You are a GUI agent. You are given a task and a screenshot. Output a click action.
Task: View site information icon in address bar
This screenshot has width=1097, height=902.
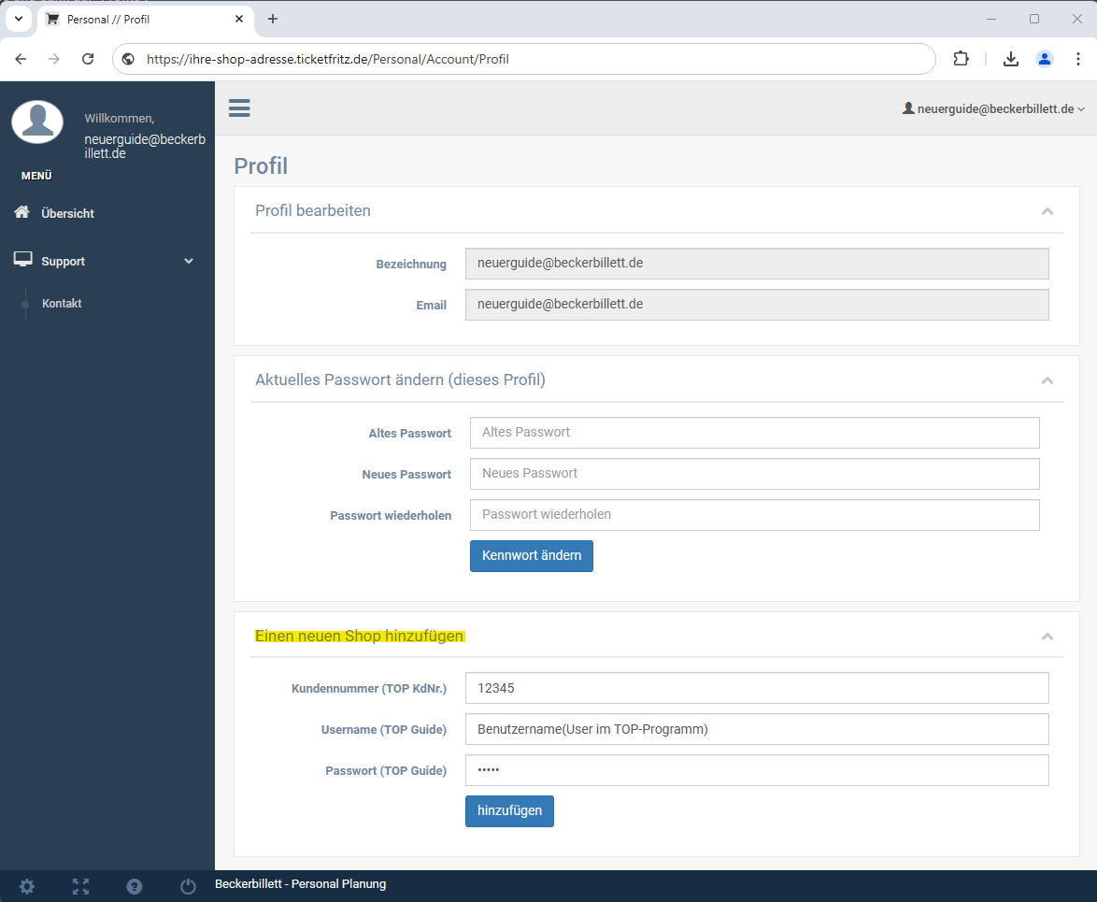coord(128,59)
